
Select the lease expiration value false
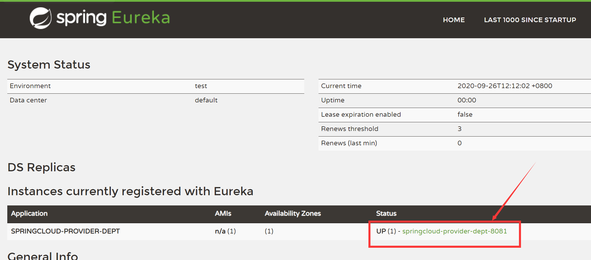tap(465, 114)
